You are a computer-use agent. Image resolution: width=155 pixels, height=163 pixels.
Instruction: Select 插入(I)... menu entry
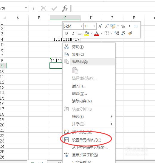[x=89, y=86]
